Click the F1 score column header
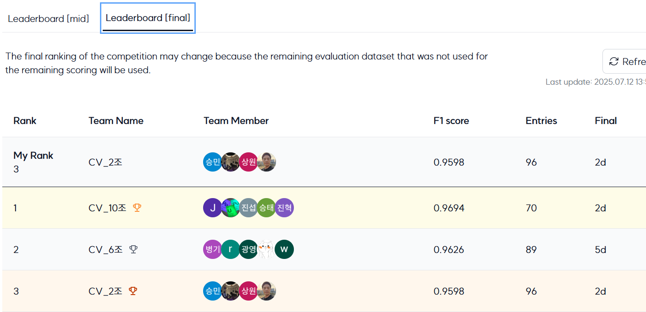646x312 pixels. (451, 121)
